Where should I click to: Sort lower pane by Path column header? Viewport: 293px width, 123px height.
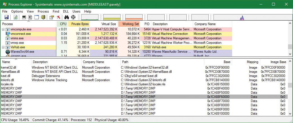[125, 62]
